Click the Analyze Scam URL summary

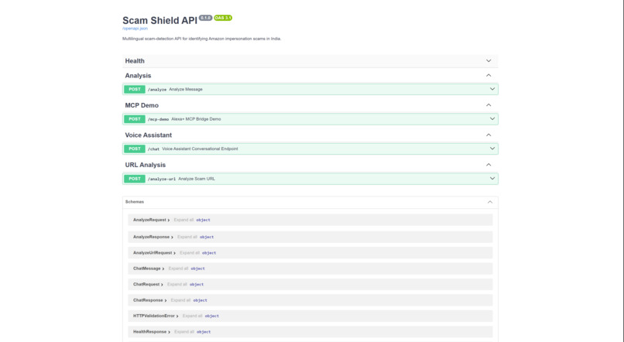coord(197,179)
